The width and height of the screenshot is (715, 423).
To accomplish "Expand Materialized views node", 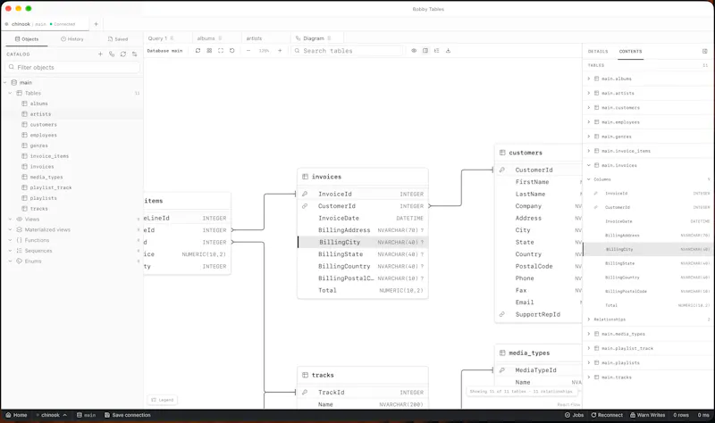I will [x=10, y=229].
